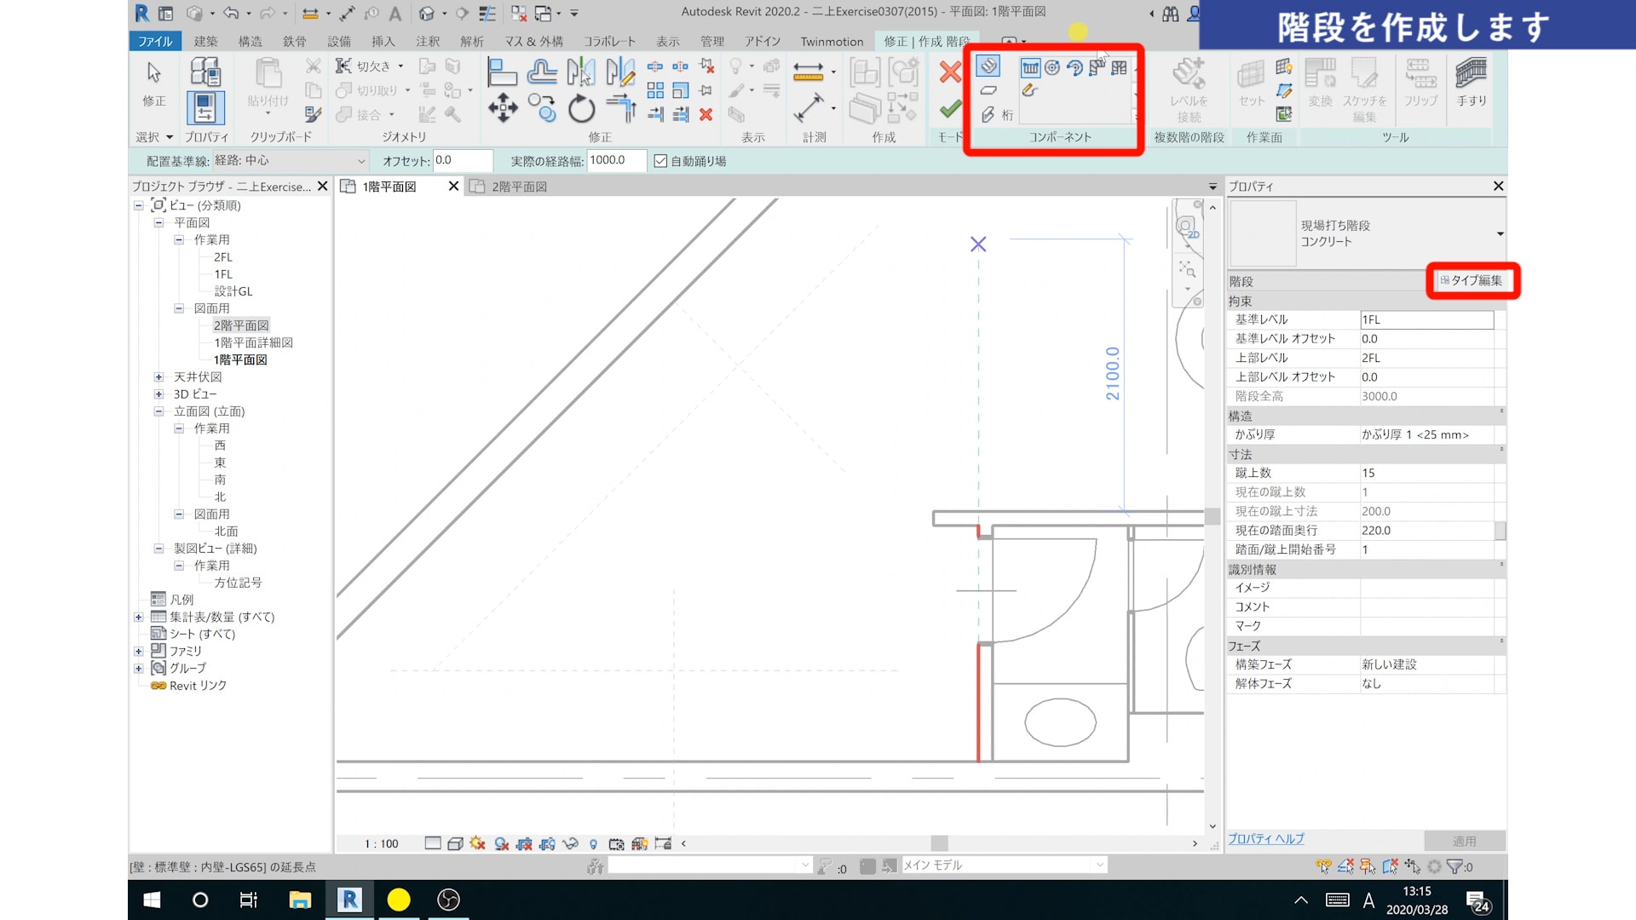Image resolution: width=1636 pixels, height=920 pixels.
Task: Expand the 天井伏図 tree node
Action: tap(158, 377)
